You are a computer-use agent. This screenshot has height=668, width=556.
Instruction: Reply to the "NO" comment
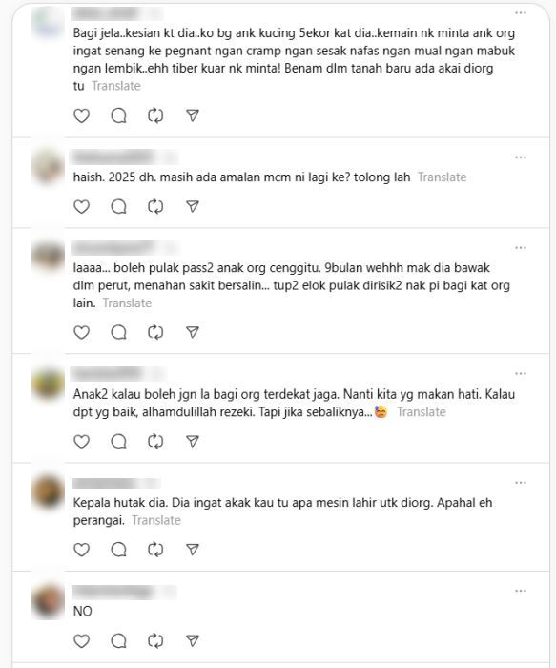[119, 640]
